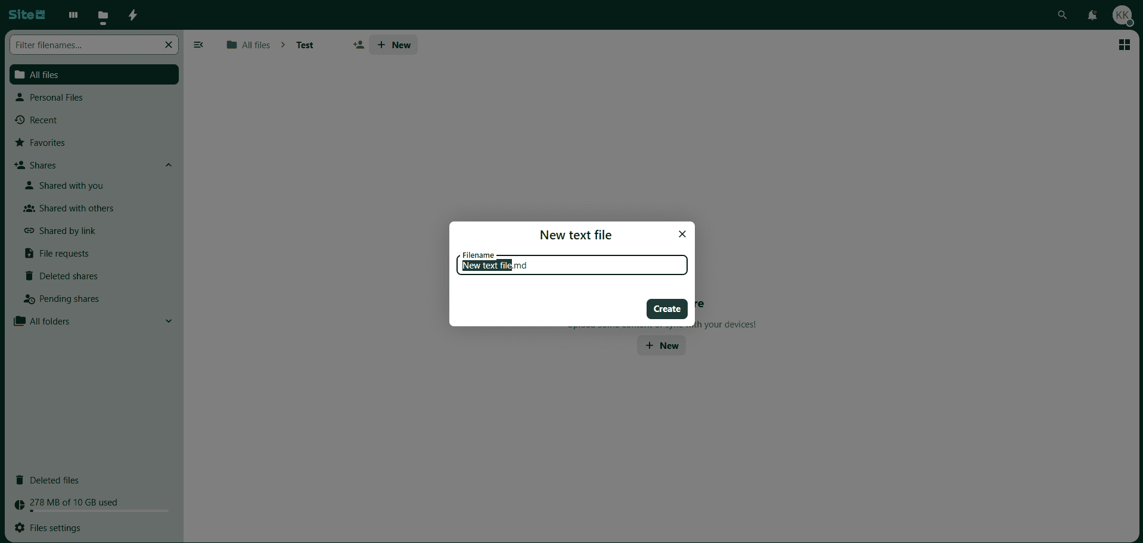Open the KK user avatar menu
The height and width of the screenshot is (543, 1143).
point(1122,15)
